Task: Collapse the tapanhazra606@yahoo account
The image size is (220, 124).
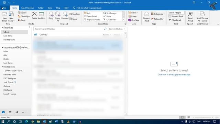Action: (2, 48)
